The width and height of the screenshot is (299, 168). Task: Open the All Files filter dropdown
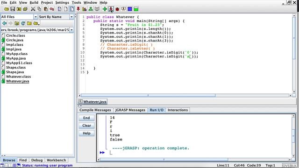tap(36, 17)
